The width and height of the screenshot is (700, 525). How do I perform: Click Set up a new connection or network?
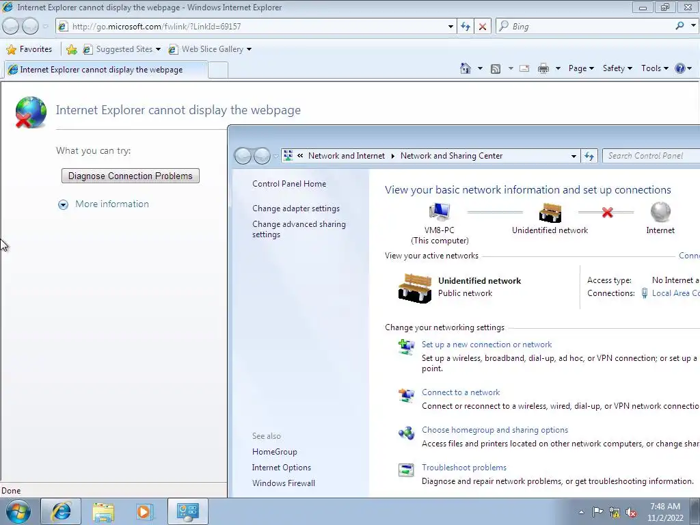pyautogui.click(x=487, y=345)
